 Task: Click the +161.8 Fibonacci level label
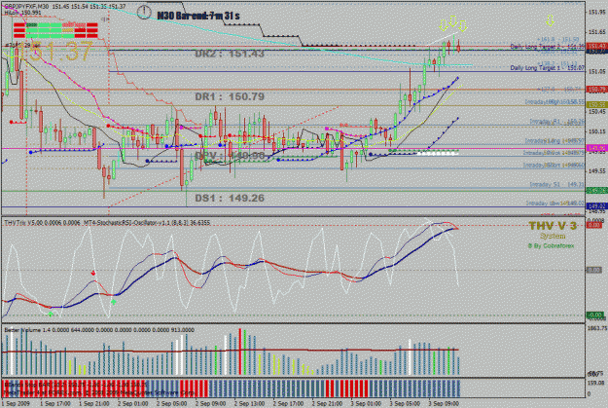557,40
